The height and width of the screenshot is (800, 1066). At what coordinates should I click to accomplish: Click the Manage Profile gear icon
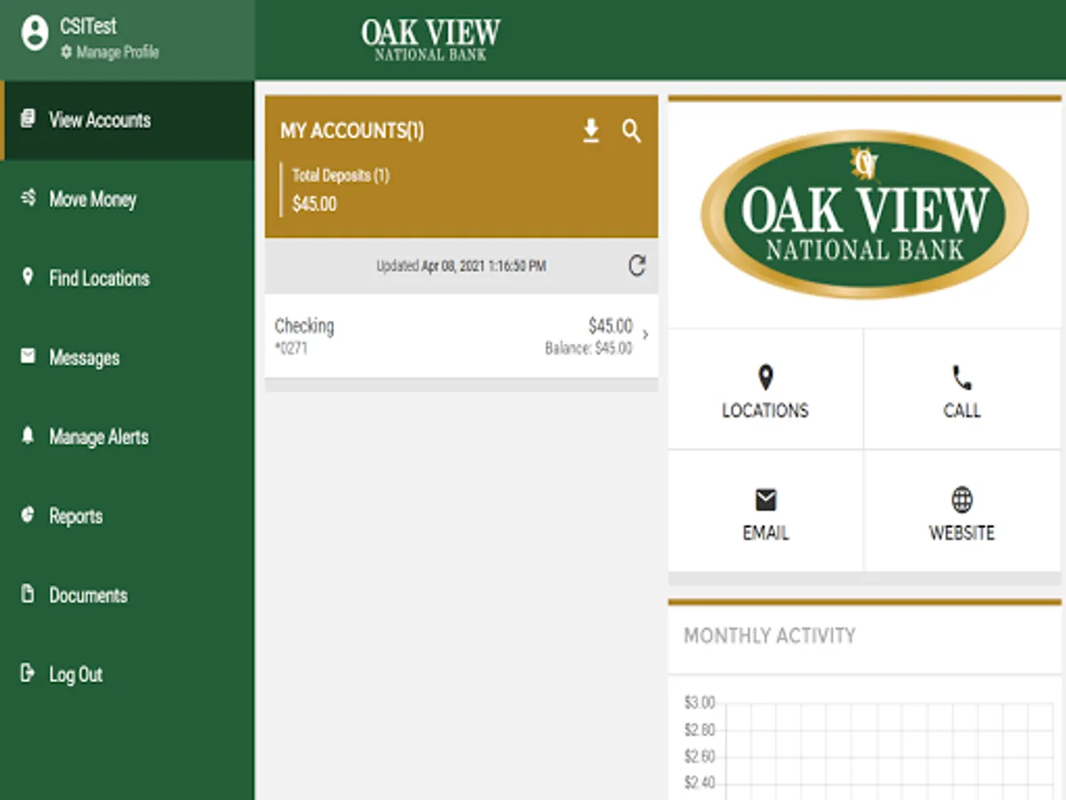point(66,52)
